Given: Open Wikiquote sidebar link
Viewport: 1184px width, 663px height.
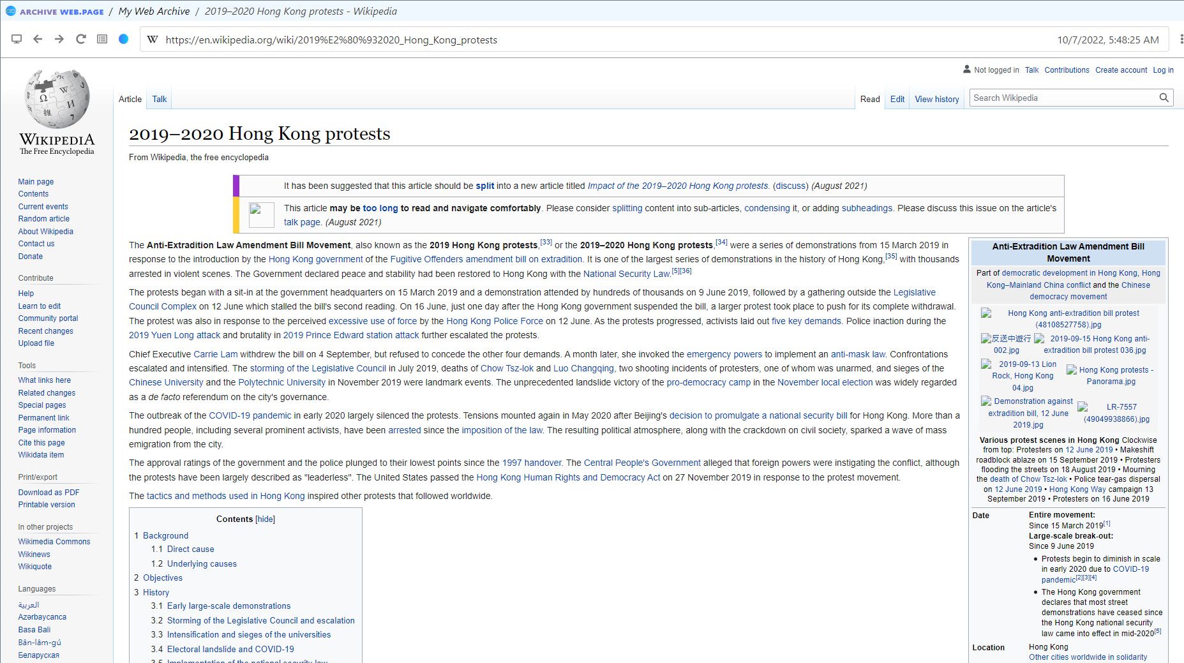Looking at the screenshot, I should (x=35, y=567).
